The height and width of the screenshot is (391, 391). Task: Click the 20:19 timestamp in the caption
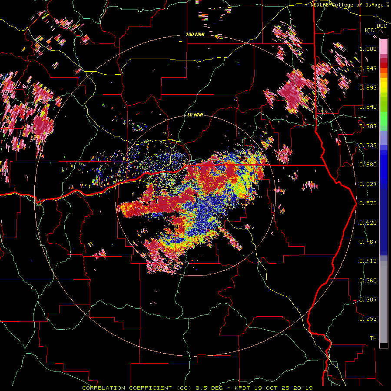pos(303,388)
